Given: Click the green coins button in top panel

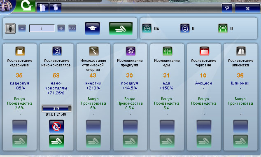Looking at the screenshot, I should [x=121, y=28].
